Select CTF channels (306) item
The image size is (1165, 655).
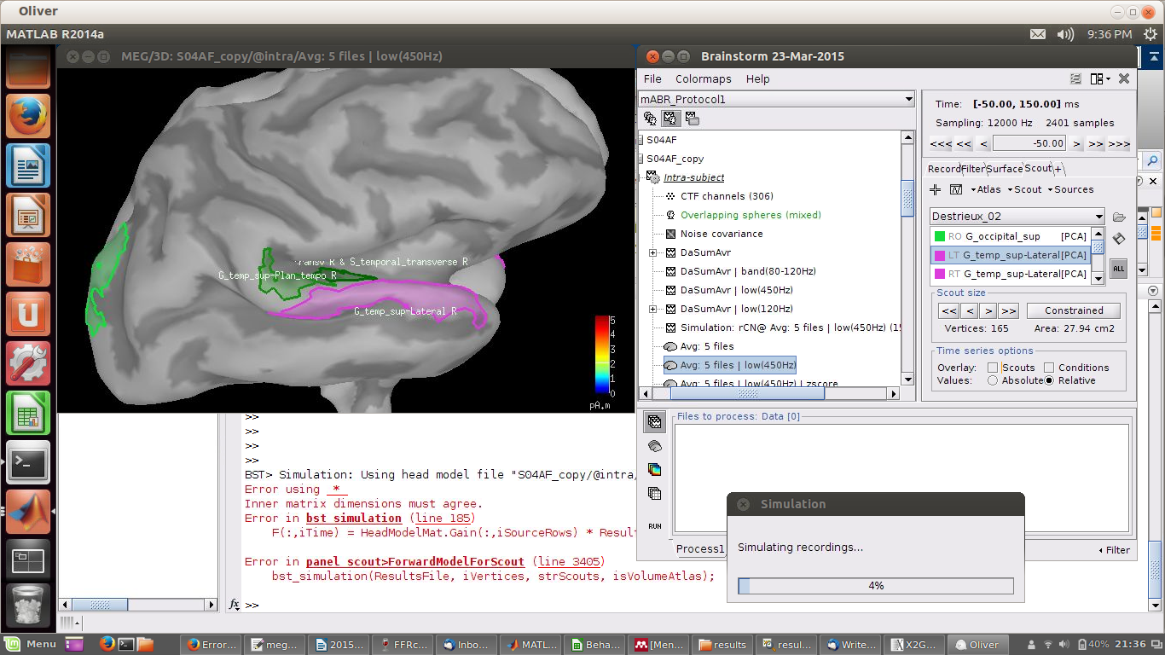point(727,196)
